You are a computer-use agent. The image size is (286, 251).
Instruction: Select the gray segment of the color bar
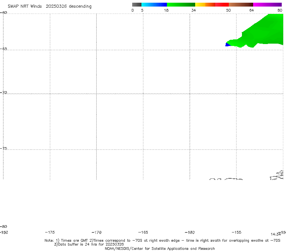click(x=136, y=5)
